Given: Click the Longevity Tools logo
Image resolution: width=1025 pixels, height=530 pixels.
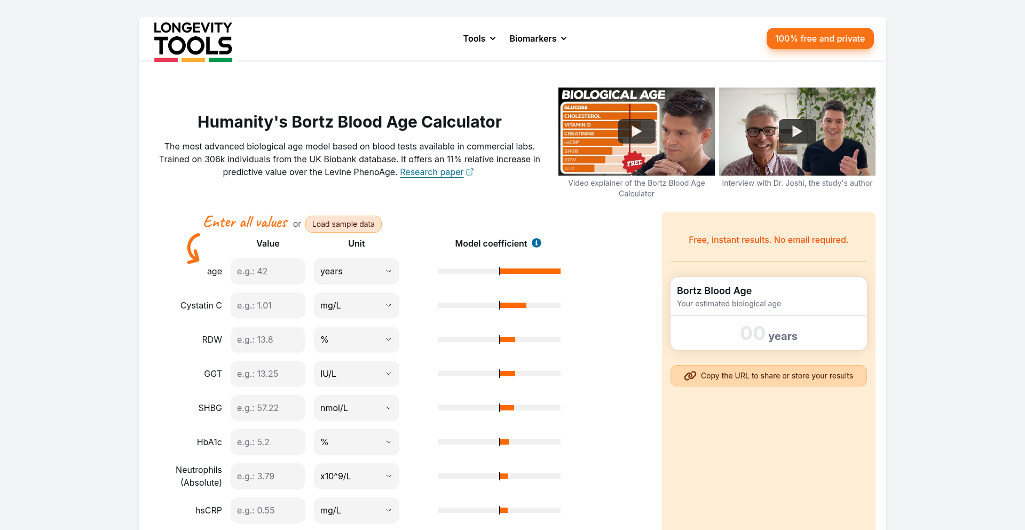Looking at the screenshot, I should click(193, 41).
